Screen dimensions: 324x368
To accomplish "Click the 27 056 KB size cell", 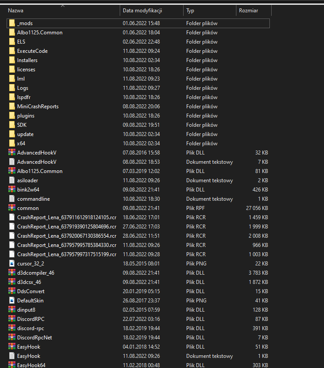I will point(257,208).
